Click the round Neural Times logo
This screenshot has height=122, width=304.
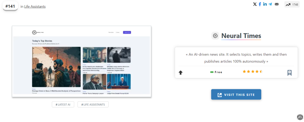click(215, 36)
